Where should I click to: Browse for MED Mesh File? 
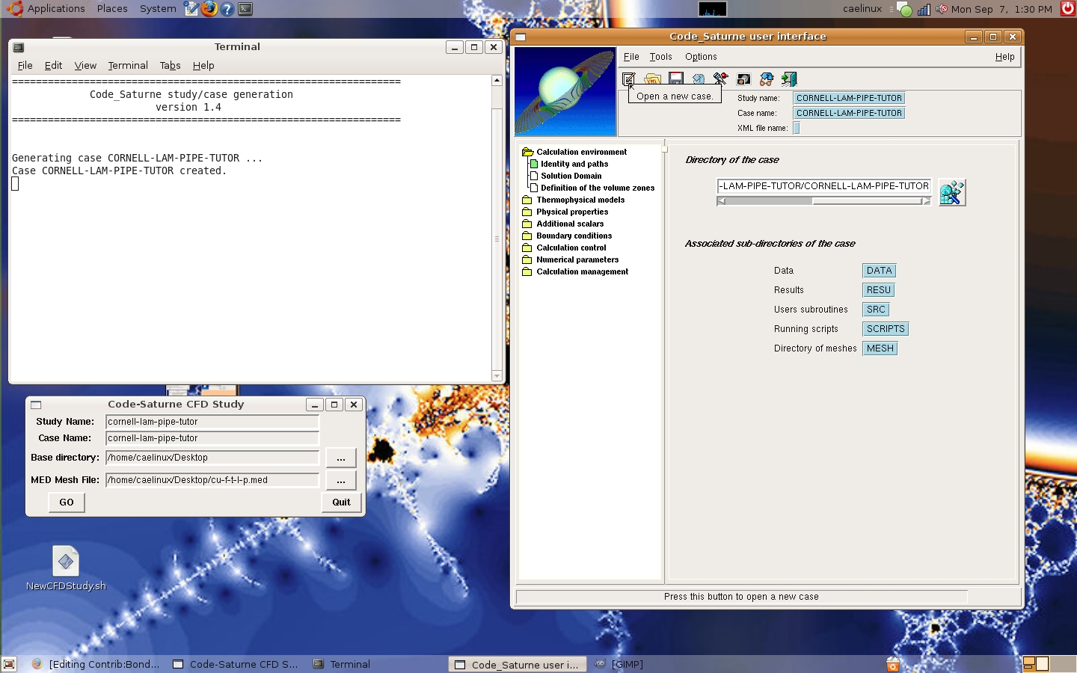coord(340,480)
